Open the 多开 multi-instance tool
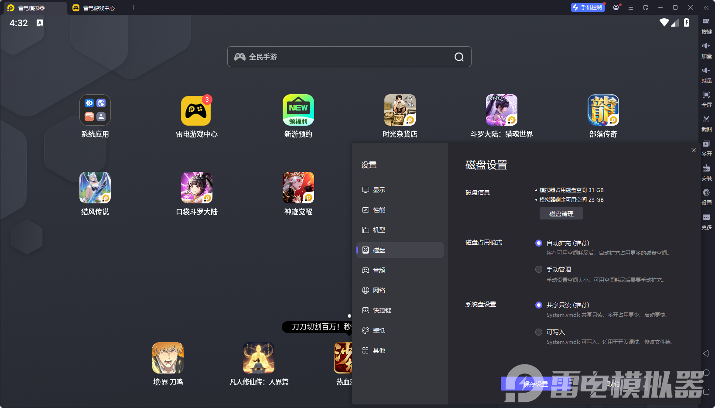This screenshot has height=408, width=715. click(706, 147)
